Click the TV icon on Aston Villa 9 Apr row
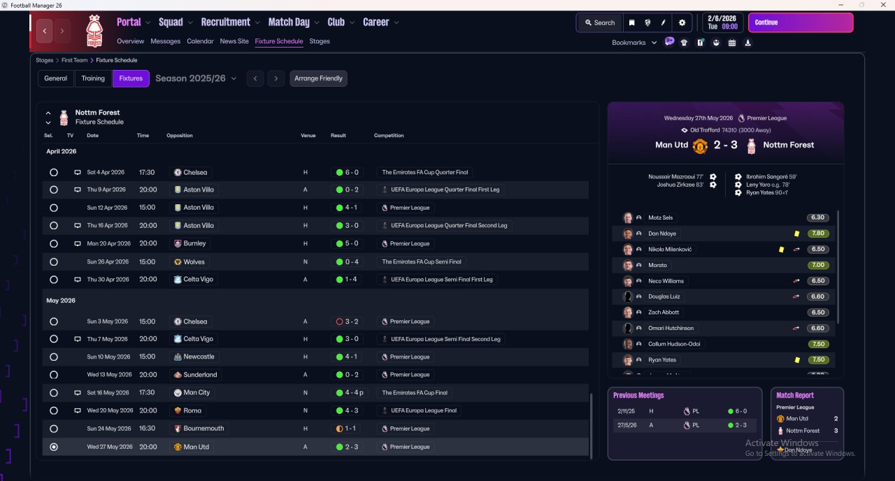This screenshot has width=895, height=481. 78,189
